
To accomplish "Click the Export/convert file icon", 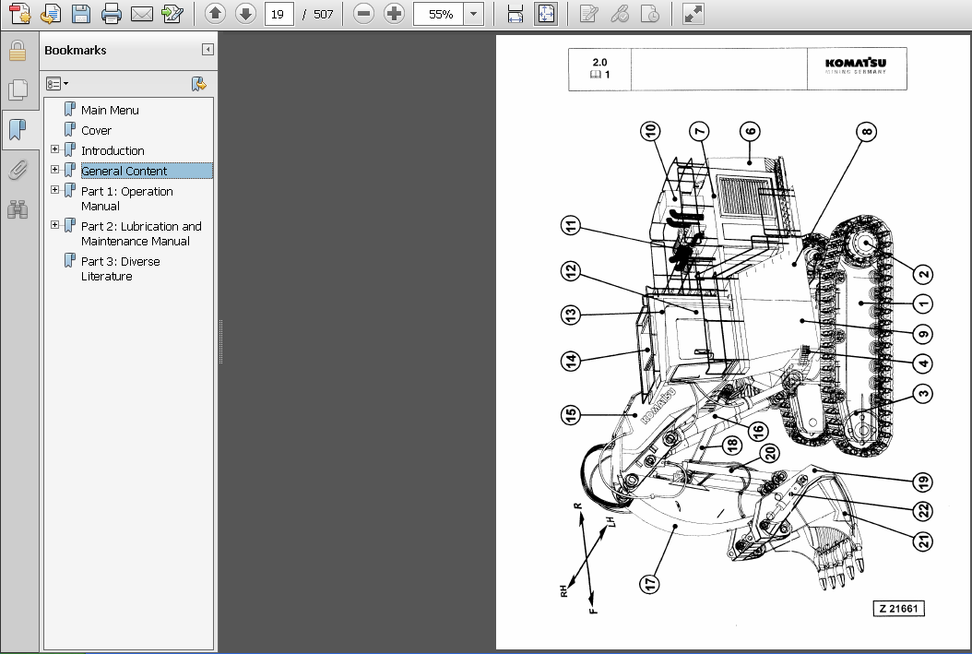I will [x=51, y=14].
